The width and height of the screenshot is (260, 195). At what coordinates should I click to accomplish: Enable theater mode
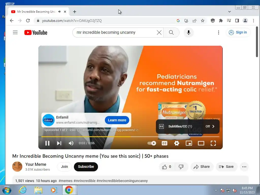[x=201, y=143]
